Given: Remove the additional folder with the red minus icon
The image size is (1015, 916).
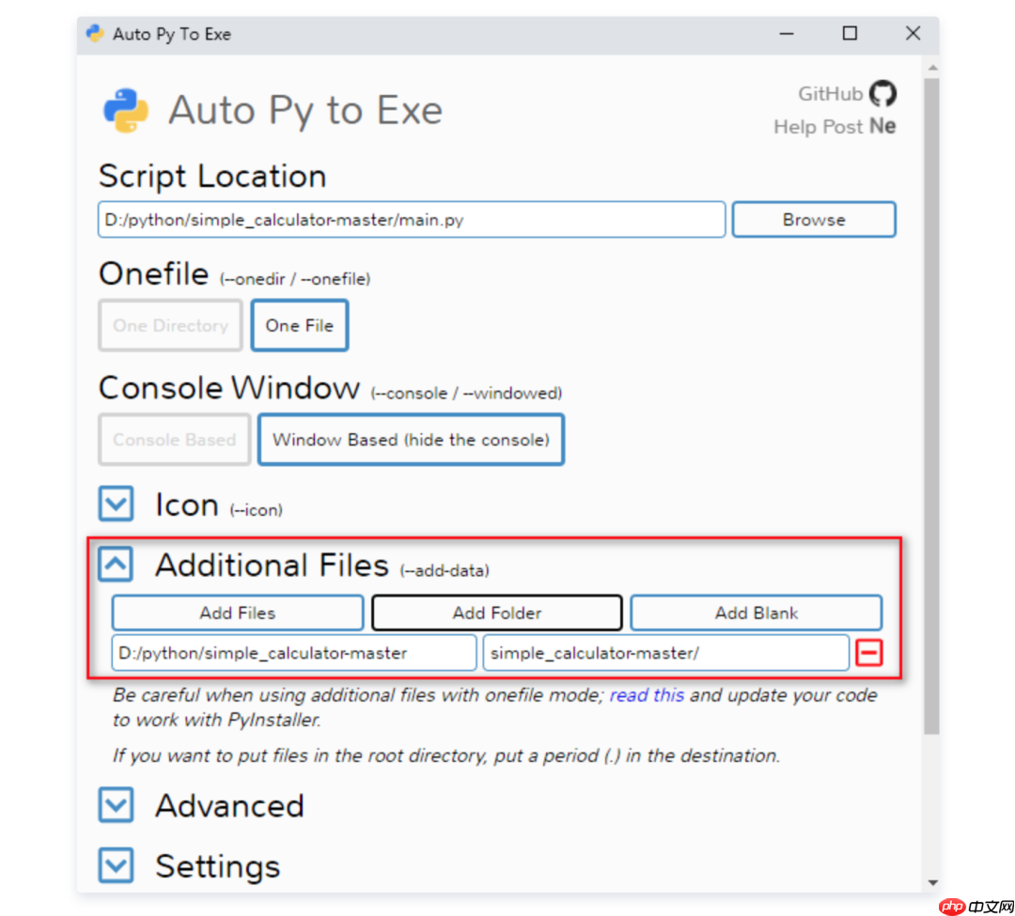Looking at the screenshot, I should (x=869, y=652).
